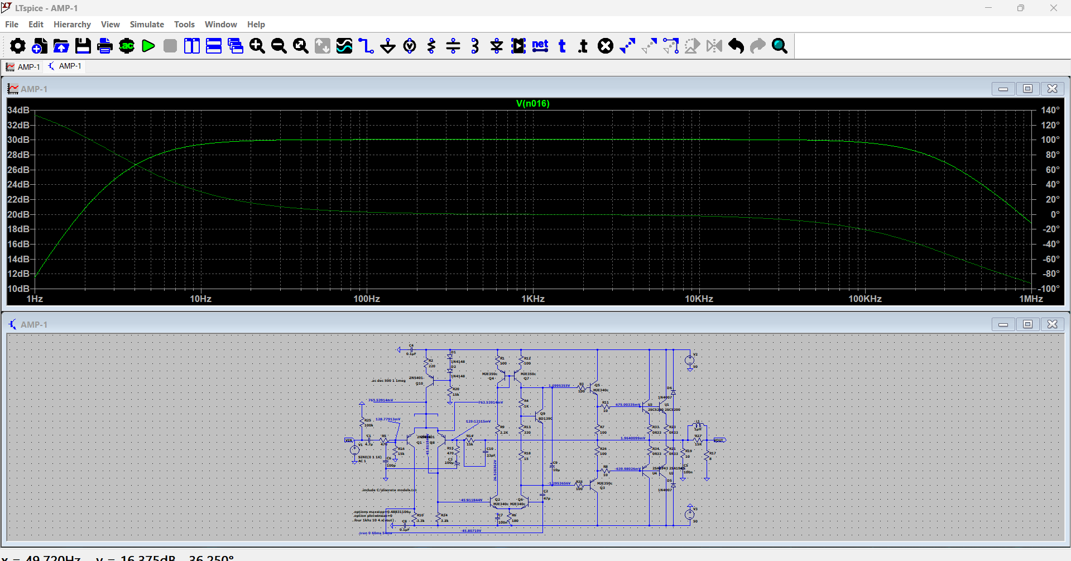Click the 10dB magnitude axis label
The width and height of the screenshot is (1071, 561).
pos(18,289)
